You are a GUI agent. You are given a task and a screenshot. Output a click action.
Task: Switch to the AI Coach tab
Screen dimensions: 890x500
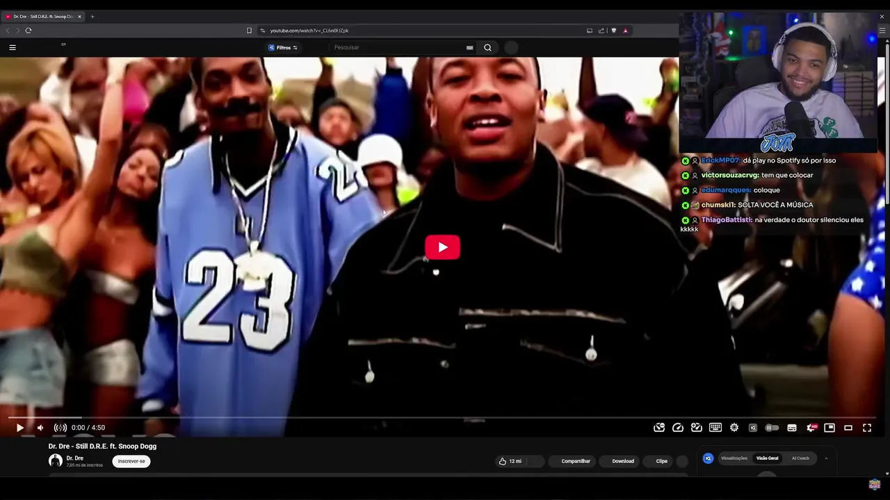coord(800,458)
